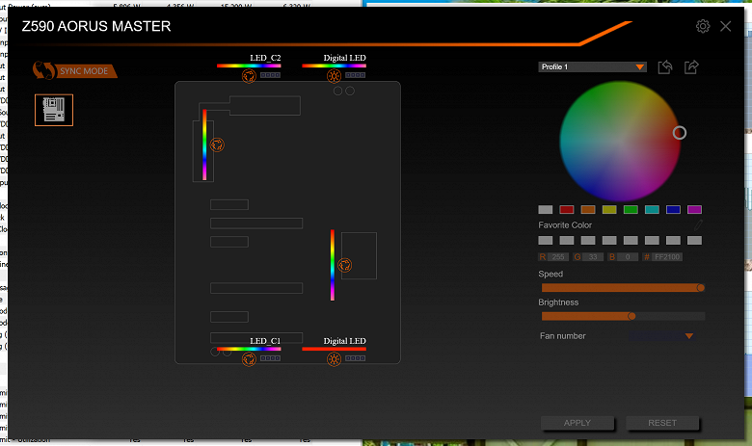The height and width of the screenshot is (446, 752).
Task: Click the import profile icon
Action: point(664,67)
